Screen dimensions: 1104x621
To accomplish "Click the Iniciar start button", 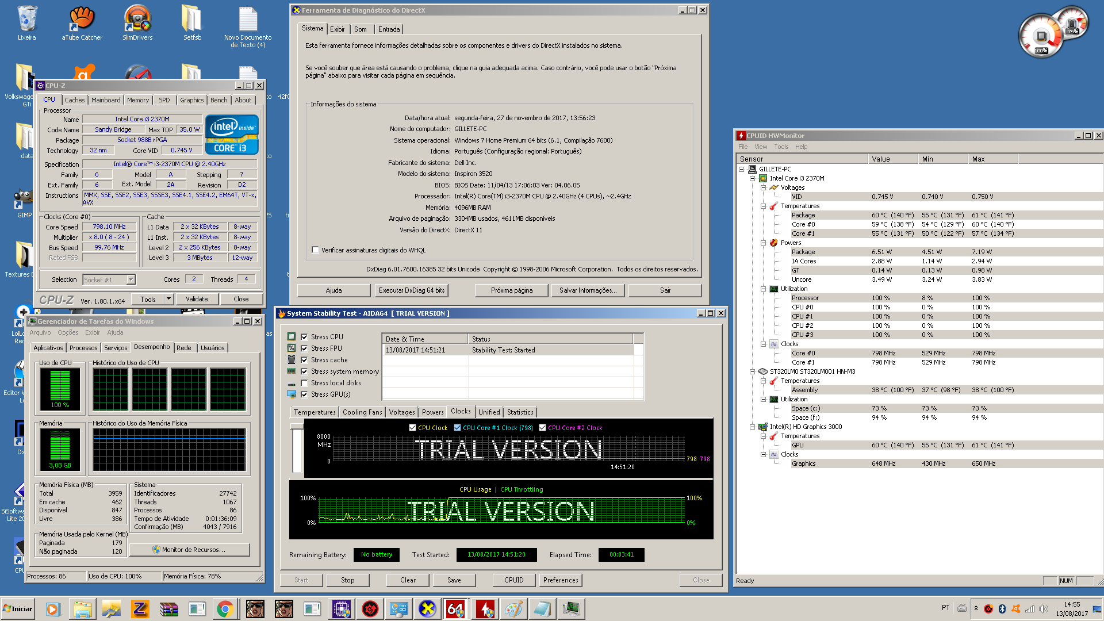I will coord(18,609).
